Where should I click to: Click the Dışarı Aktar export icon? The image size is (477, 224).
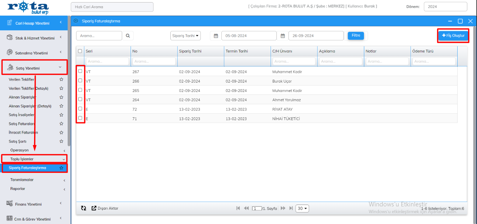point(94,208)
